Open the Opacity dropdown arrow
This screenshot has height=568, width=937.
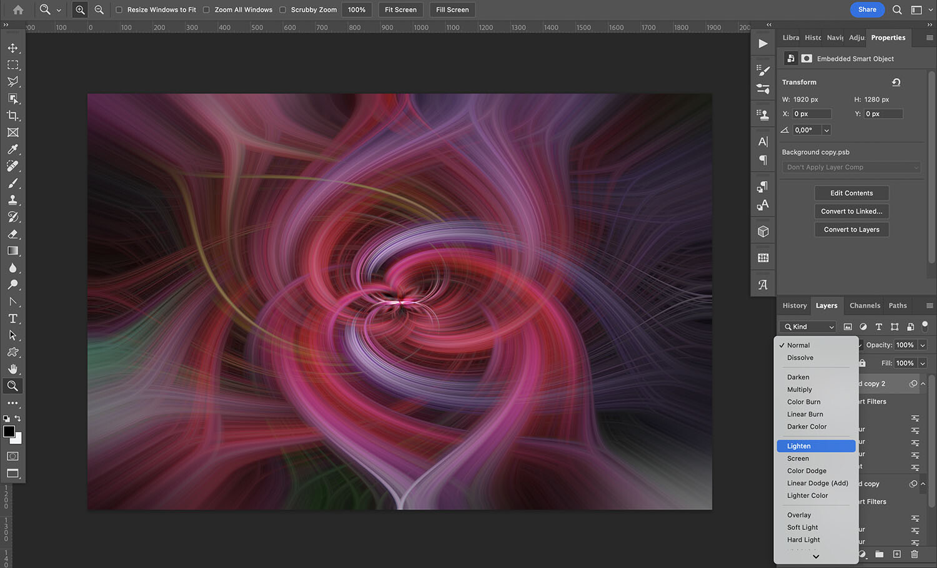coord(923,345)
